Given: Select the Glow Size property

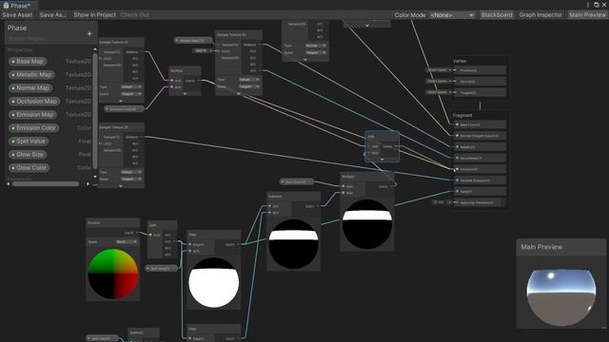Looking at the screenshot, I should coord(28,154).
